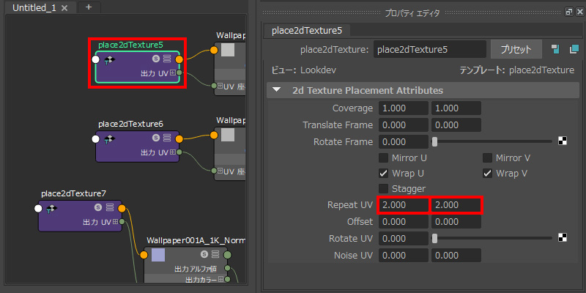The height and width of the screenshot is (293, 586).
Task: Click the float panel icon of property editor
Action: click(569, 12)
